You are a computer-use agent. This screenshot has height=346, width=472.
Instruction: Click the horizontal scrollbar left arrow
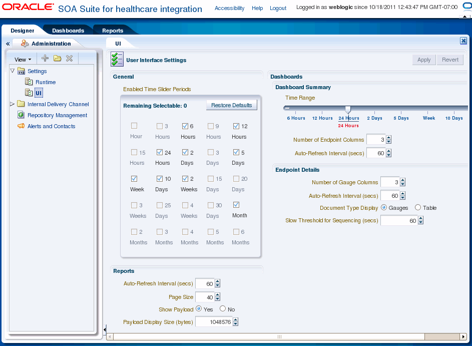(x=110, y=336)
